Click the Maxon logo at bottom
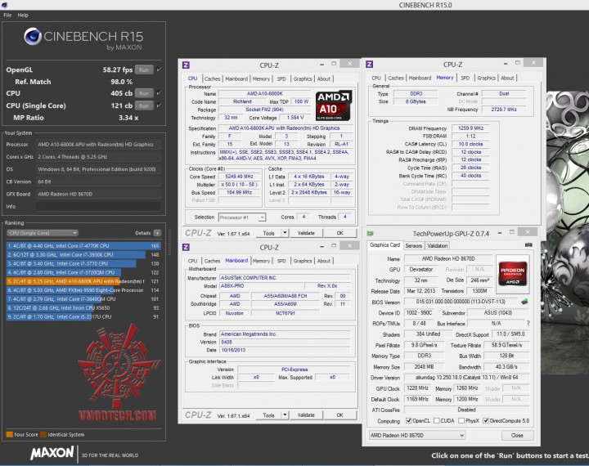 tap(52, 452)
